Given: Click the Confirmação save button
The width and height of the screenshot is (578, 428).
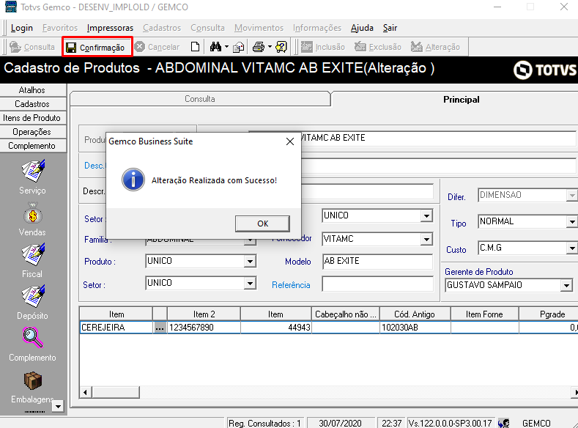Looking at the screenshot, I should click(97, 47).
